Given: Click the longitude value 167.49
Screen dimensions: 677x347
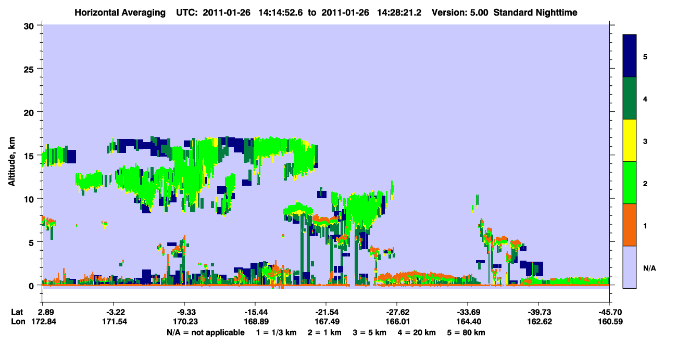Looking at the screenshot, I should point(326,322).
